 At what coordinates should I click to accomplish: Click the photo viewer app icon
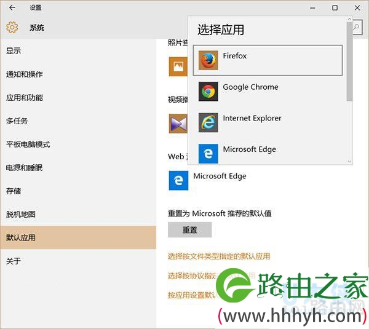[178, 66]
